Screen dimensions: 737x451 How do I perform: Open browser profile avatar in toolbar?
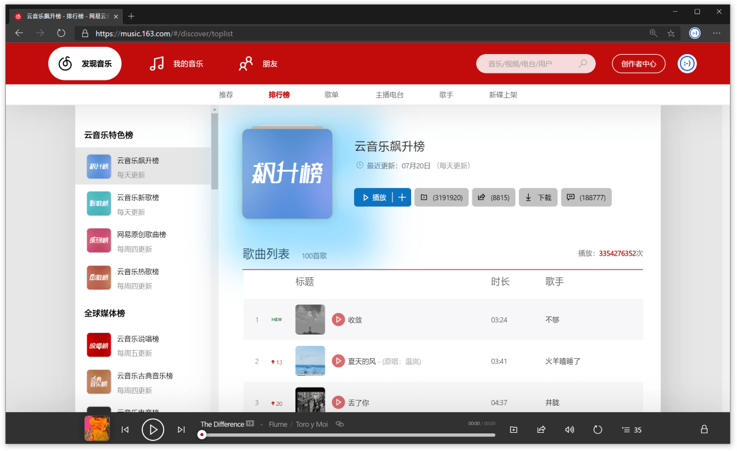coord(695,33)
